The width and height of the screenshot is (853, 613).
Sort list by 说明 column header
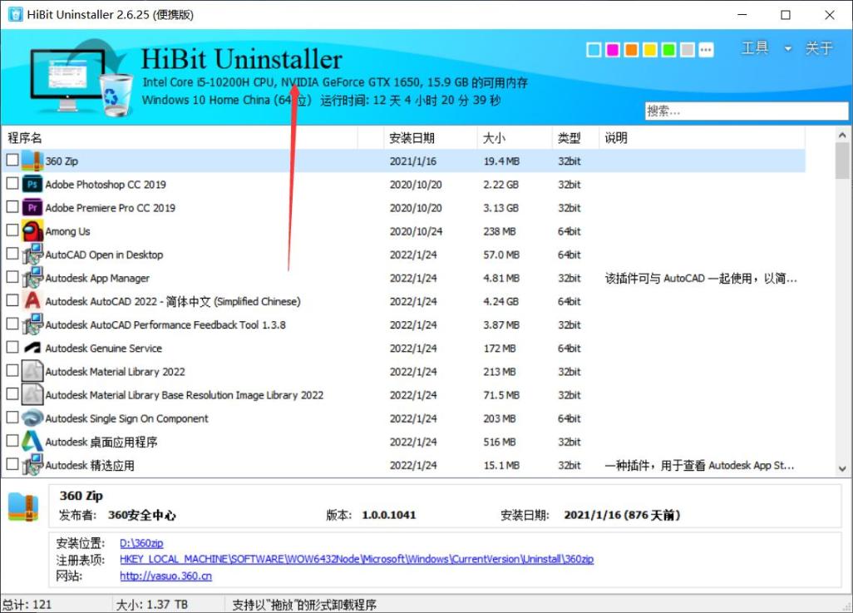[702, 138]
